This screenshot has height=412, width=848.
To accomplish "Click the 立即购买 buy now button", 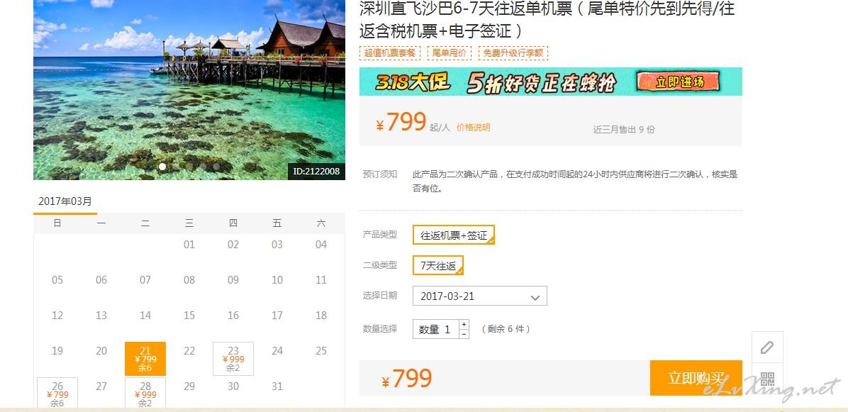I will 696,378.
